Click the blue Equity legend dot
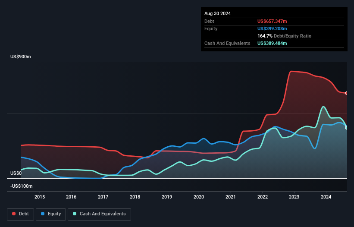354x227 pixels. coord(43,214)
